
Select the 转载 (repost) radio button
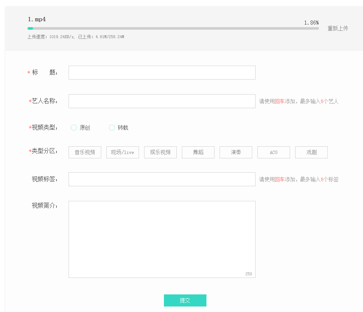click(x=111, y=128)
